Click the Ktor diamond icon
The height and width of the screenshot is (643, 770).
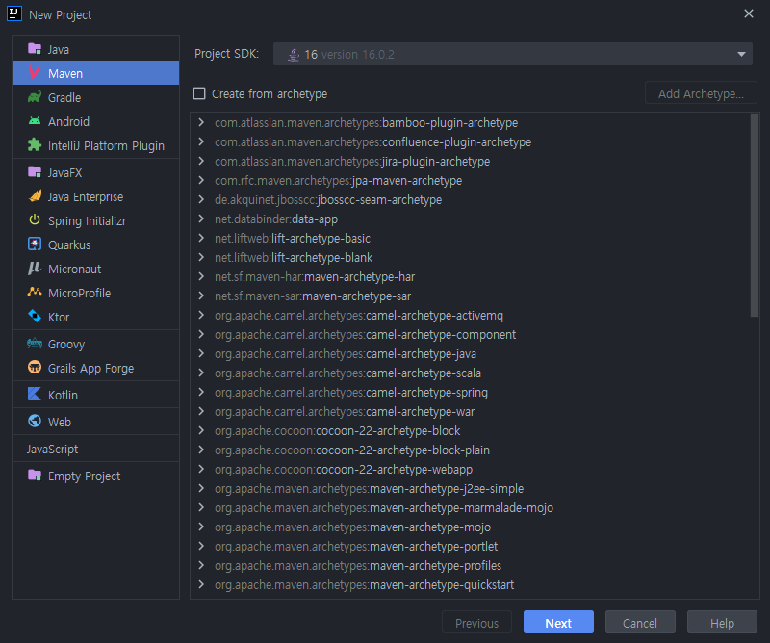pos(35,317)
